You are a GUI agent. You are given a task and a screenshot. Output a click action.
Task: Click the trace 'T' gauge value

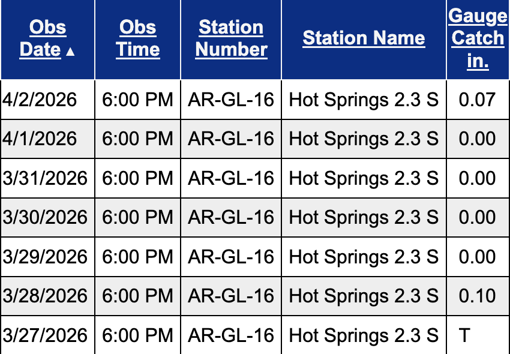[x=464, y=335]
